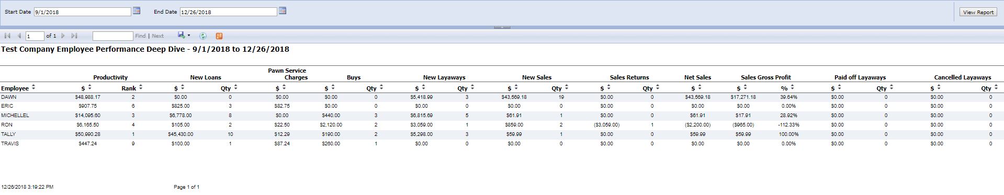
Task: Jump to the last report page
Action: point(74,36)
